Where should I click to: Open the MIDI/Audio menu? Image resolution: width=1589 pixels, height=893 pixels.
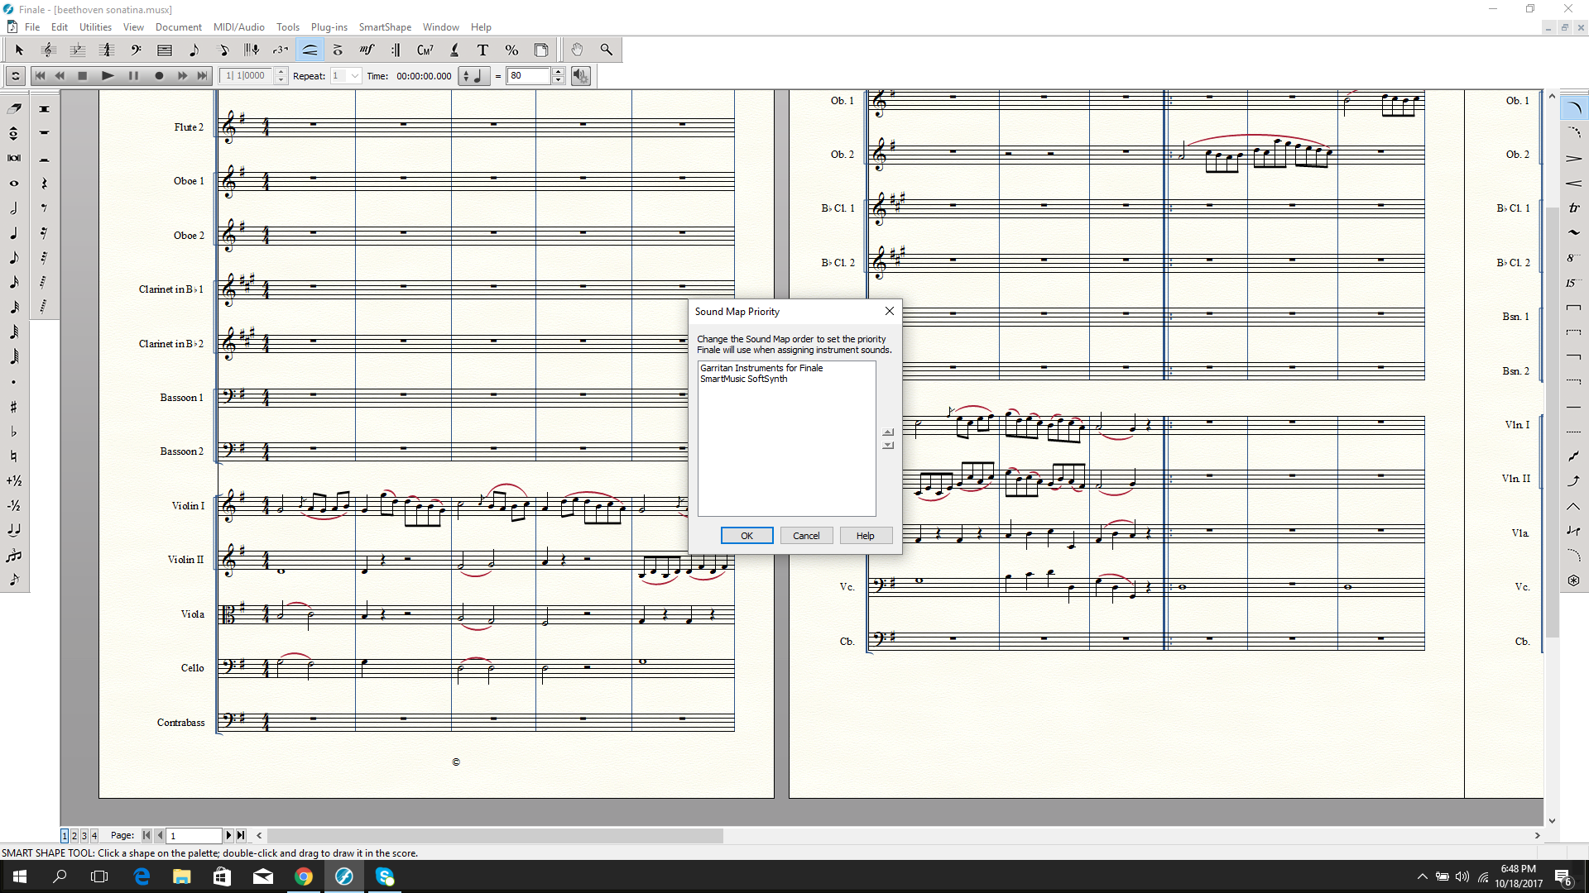click(x=238, y=27)
